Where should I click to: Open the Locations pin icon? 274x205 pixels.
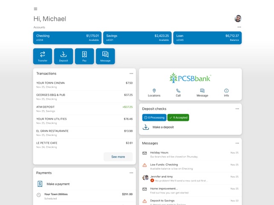click(154, 91)
